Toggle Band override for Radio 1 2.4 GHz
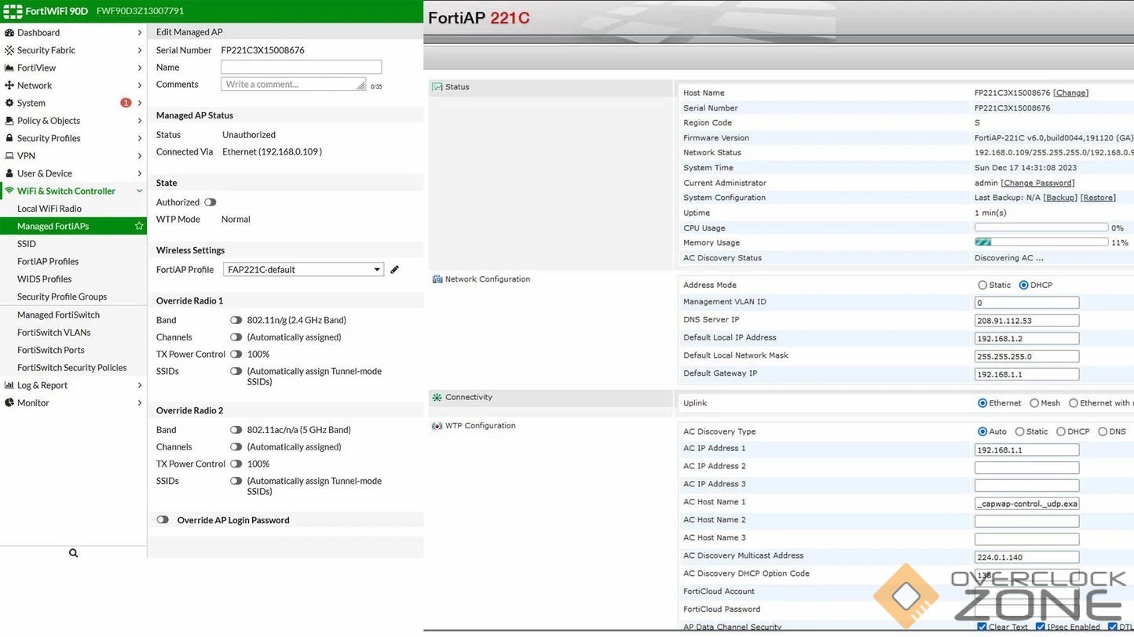 pyautogui.click(x=236, y=320)
